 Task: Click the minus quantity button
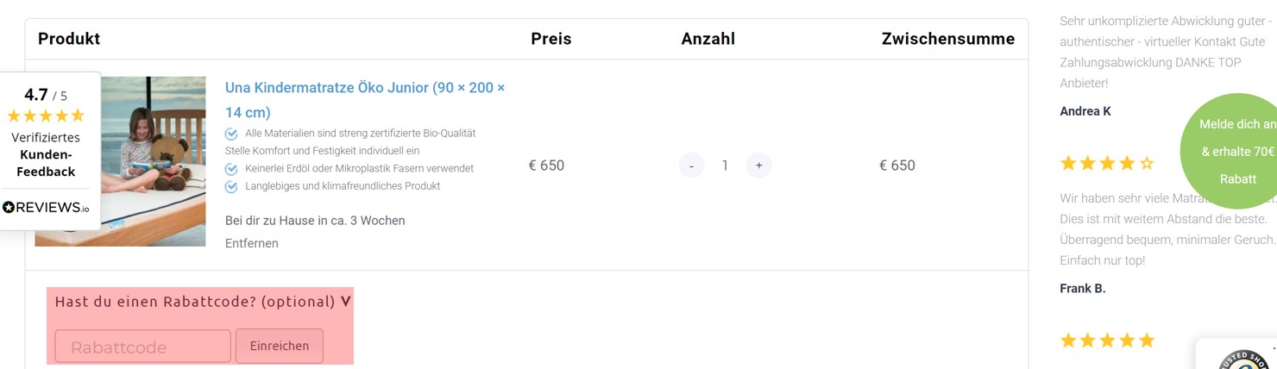(x=691, y=166)
